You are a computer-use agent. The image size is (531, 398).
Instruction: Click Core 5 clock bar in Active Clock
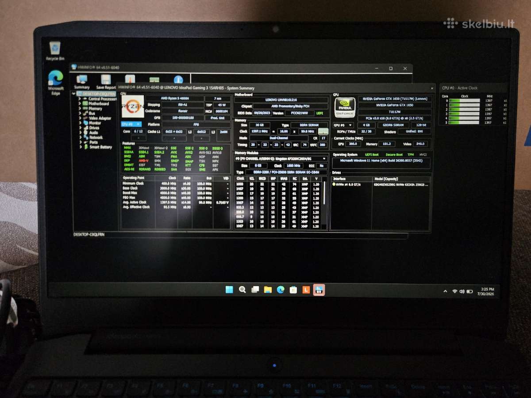pos(464,122)
